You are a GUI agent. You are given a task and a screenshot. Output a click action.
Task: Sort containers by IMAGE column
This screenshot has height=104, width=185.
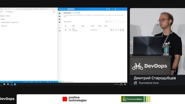click(x=83, y=26)
